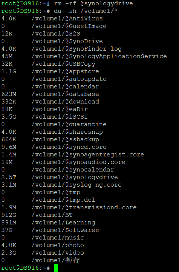
Task: Click the rm -rf @synologydrive command
Action: [x=93, y=3]
